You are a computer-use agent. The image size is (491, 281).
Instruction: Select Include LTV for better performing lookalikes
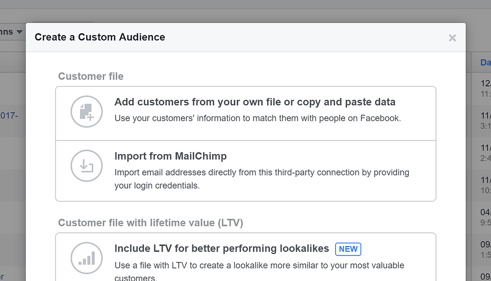point(246,257)
